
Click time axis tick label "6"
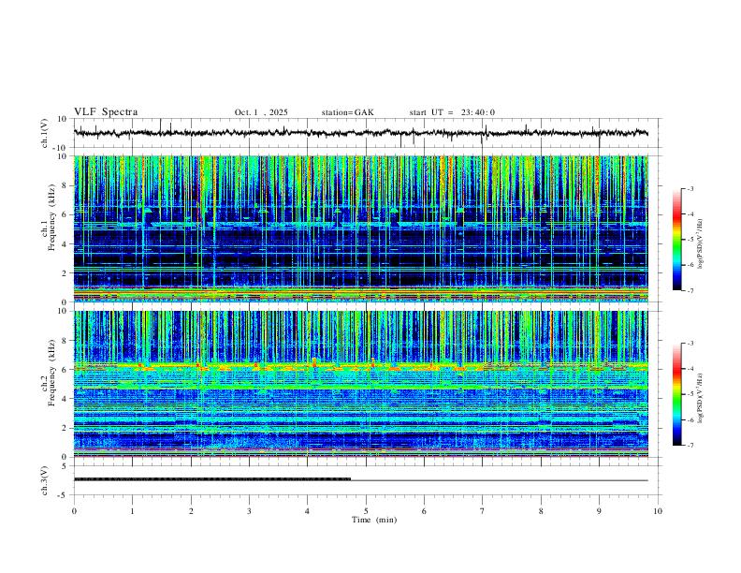(x=424, y=511)
